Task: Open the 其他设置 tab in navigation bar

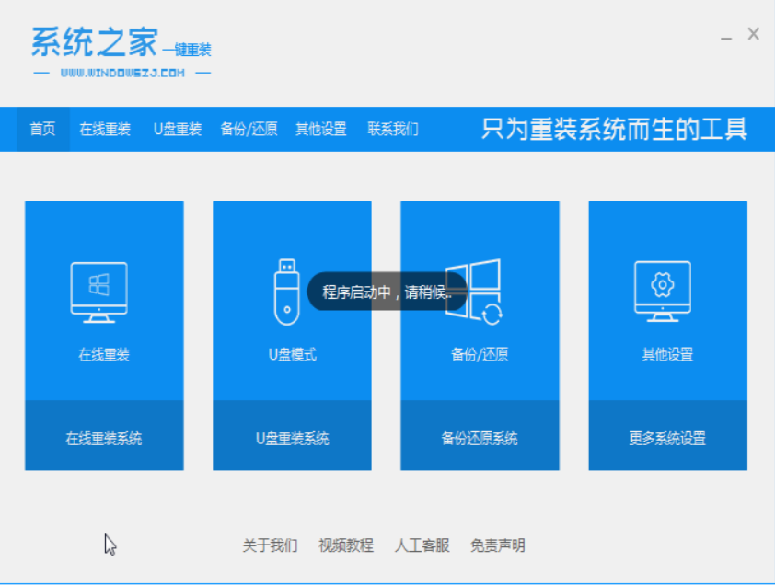Action: point(321,129)
